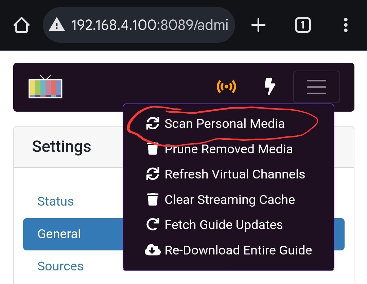Tap the color-bars TV logo
367x284 pixels.
click(46, 87)
